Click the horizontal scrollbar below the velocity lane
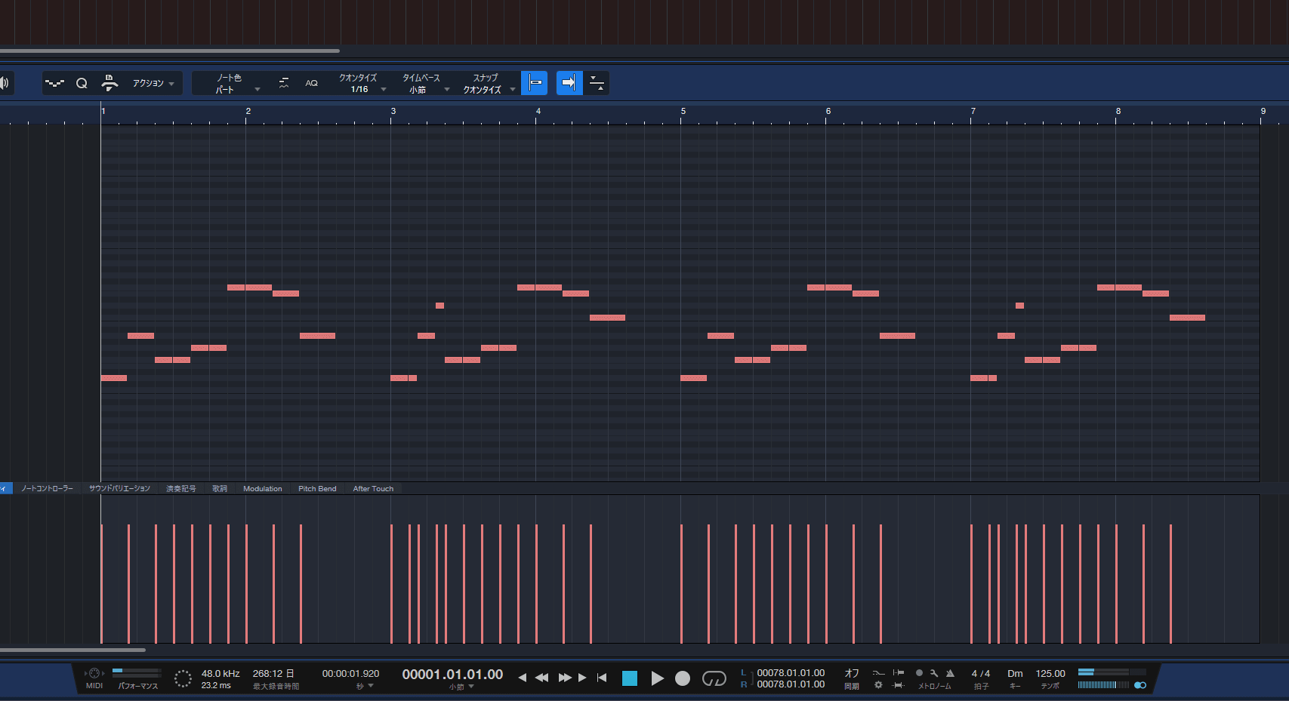The width and height of the screenshot is (1289, 701). 72,650
